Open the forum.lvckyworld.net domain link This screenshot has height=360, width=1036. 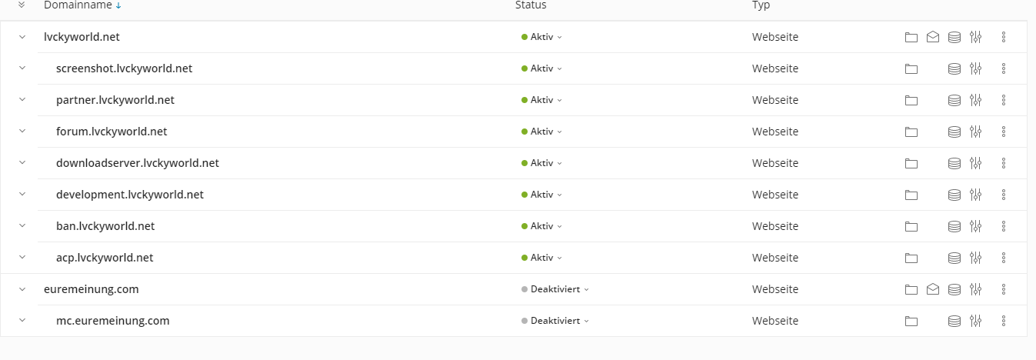tap(112, 132)
